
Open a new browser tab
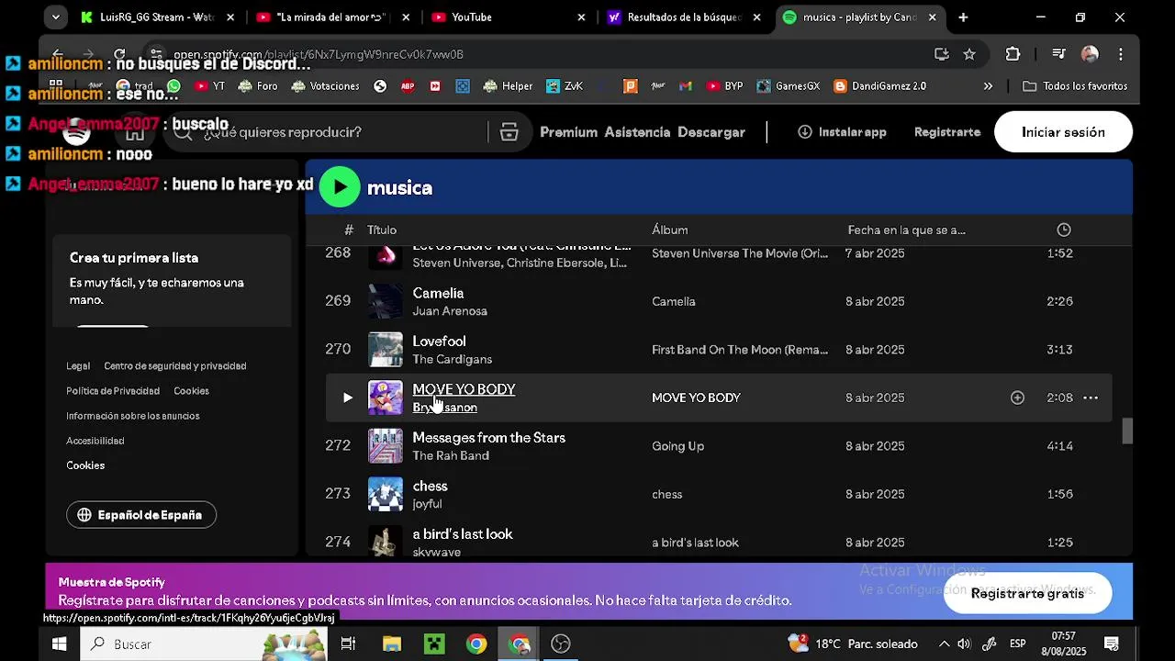pyautogui.click(x=963, y=17)
